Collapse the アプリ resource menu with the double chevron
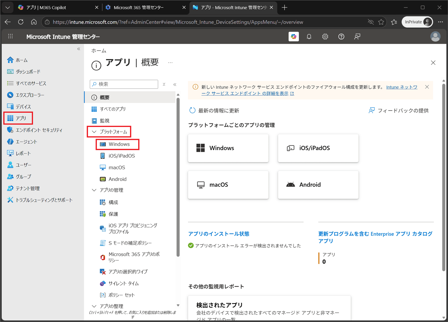 [x=175, y=84]
